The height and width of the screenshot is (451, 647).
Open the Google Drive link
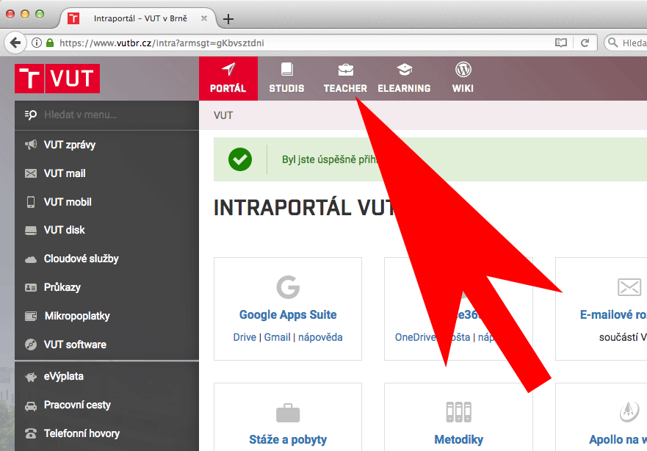click(x=245, y=338)
